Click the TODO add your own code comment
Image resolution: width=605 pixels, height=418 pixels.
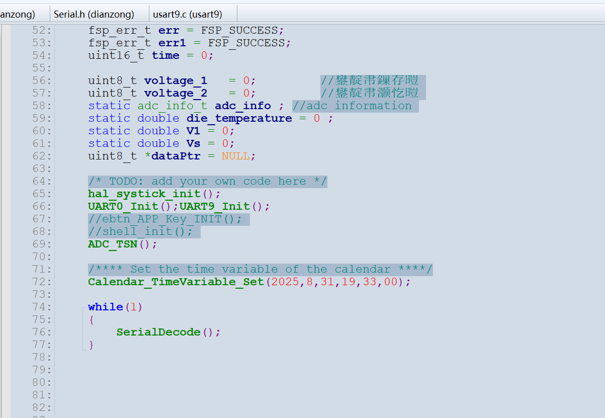(208, 181)
